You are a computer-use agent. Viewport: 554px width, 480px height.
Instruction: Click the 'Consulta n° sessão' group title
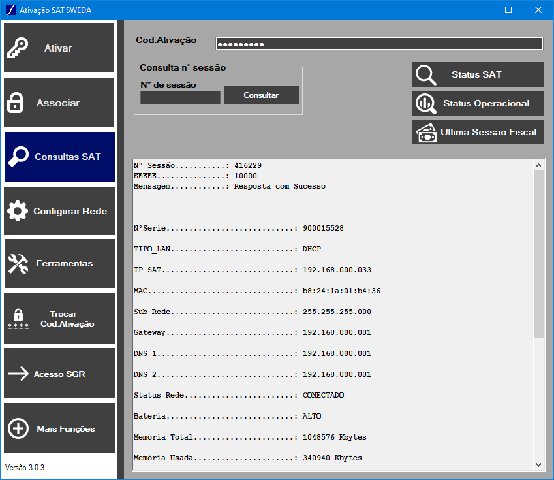click(x=183, y=67)
